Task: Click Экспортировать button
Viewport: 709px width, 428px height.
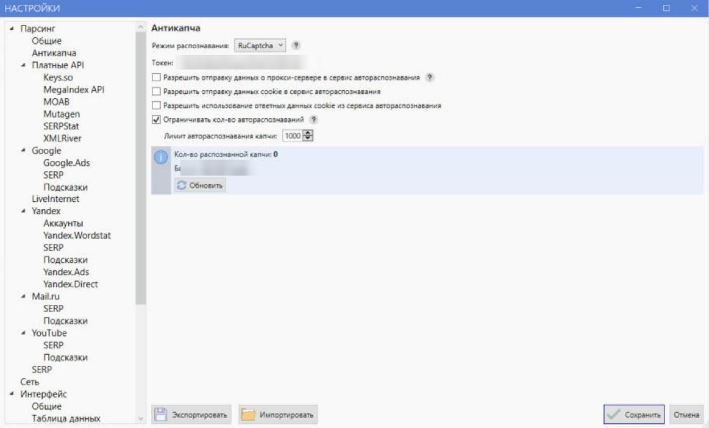Action: click(191, 415)
